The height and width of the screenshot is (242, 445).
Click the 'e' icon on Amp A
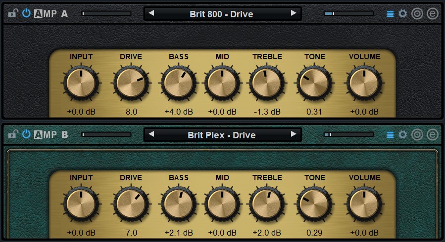coord(433,13)
